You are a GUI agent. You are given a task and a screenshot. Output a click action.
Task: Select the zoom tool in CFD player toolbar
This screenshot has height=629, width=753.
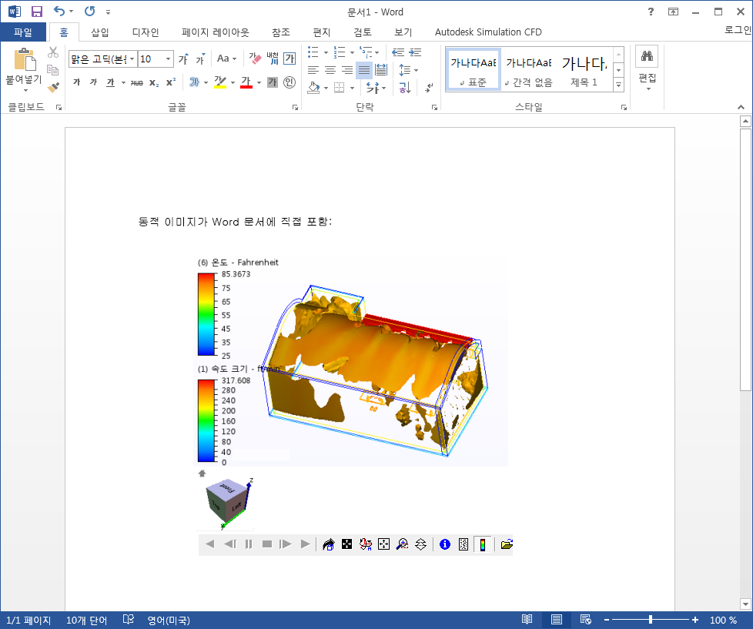click(x=401, y=544)
